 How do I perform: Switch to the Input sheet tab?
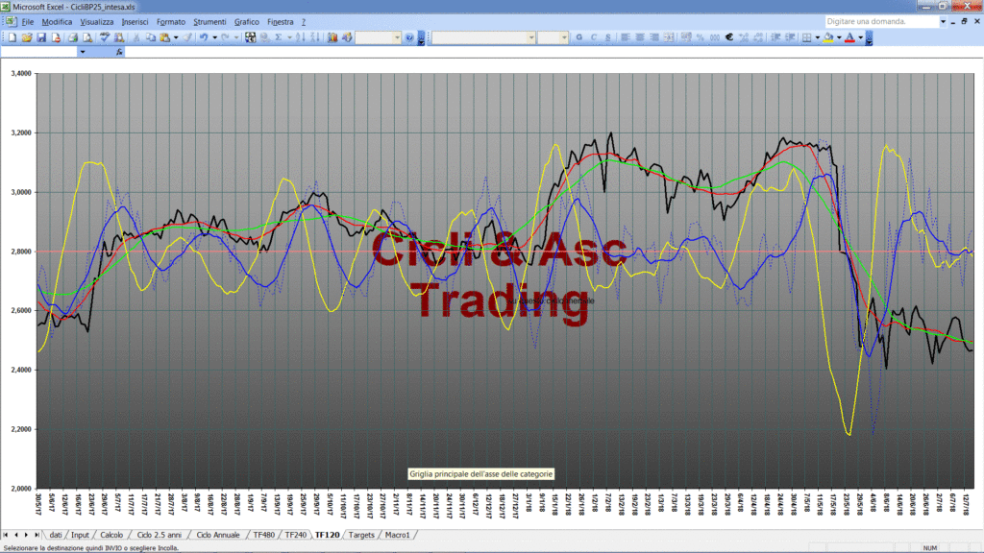pos(80,535)
